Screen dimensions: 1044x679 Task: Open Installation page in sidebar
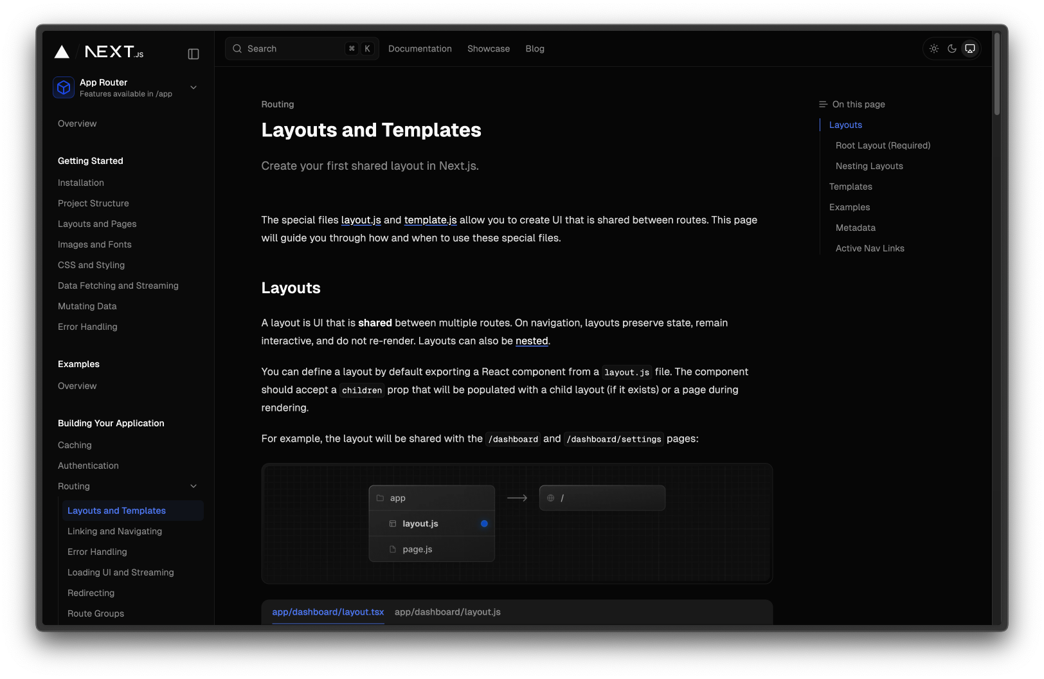pyautogui.click(x=81, y=183)
